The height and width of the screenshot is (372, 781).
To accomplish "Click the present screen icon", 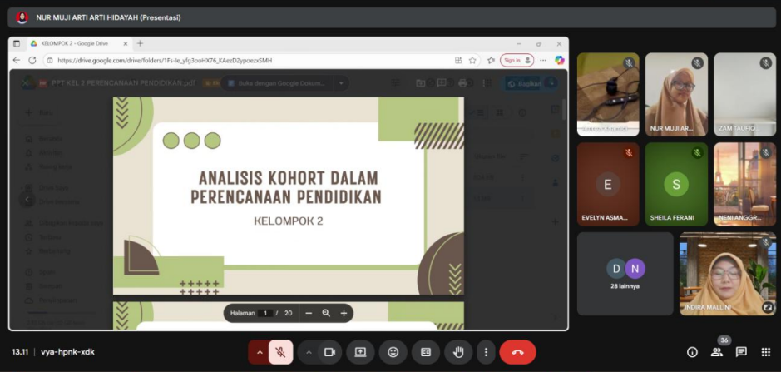I will pyautogui.click(x=360, y=352).
